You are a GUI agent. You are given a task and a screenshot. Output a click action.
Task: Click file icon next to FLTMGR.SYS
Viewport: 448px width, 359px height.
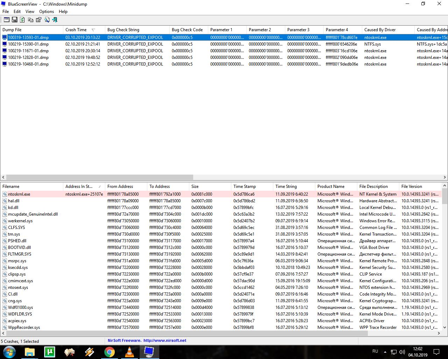click(x=5, y=254)
